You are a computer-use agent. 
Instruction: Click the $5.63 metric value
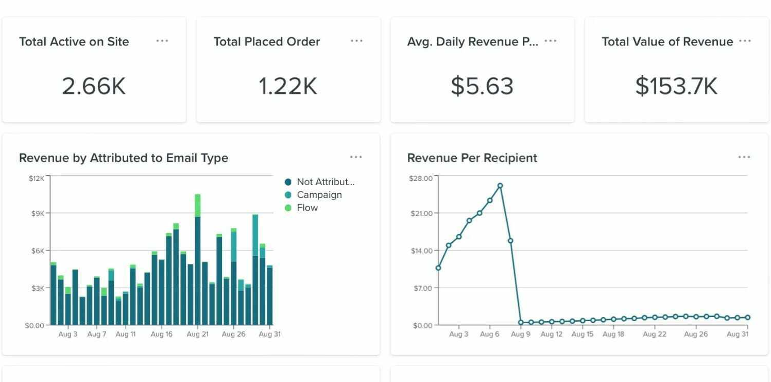482,86
